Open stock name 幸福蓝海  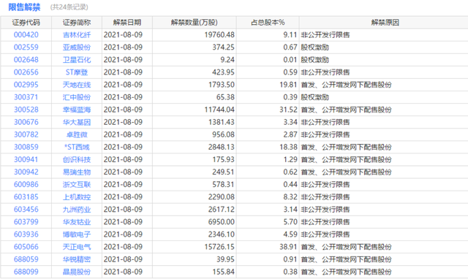pyautogui.click(x=77, y=110)
